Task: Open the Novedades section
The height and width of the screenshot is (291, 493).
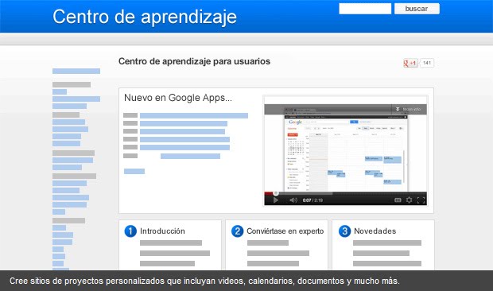Action: click(x=375, y=231)
